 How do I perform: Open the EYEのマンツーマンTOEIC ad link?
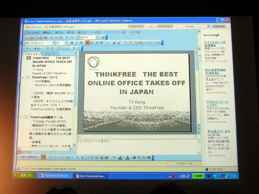point(217,103)
